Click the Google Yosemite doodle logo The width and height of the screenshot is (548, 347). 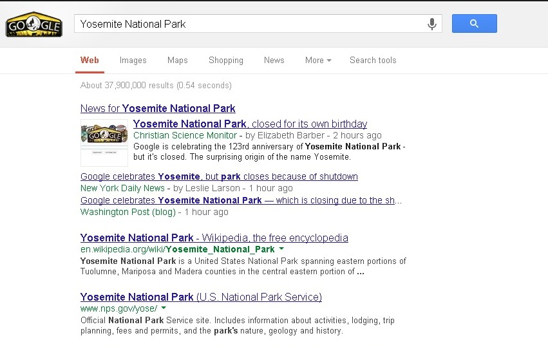pyautogui.click(x=34, y=24)
